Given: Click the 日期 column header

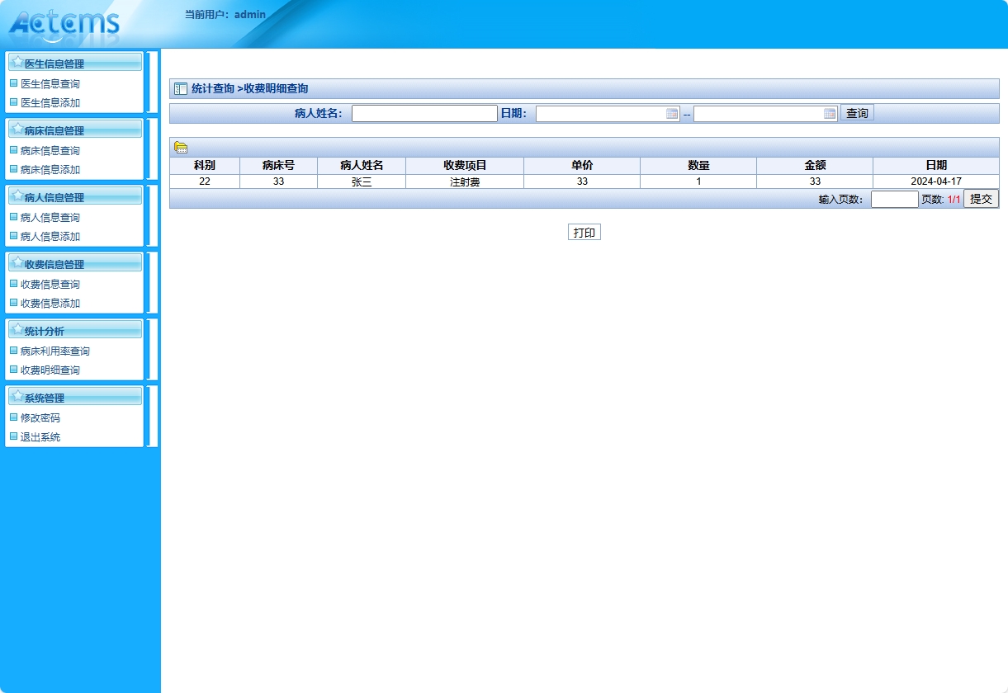Looking at the screenshot, I should 936,166.
